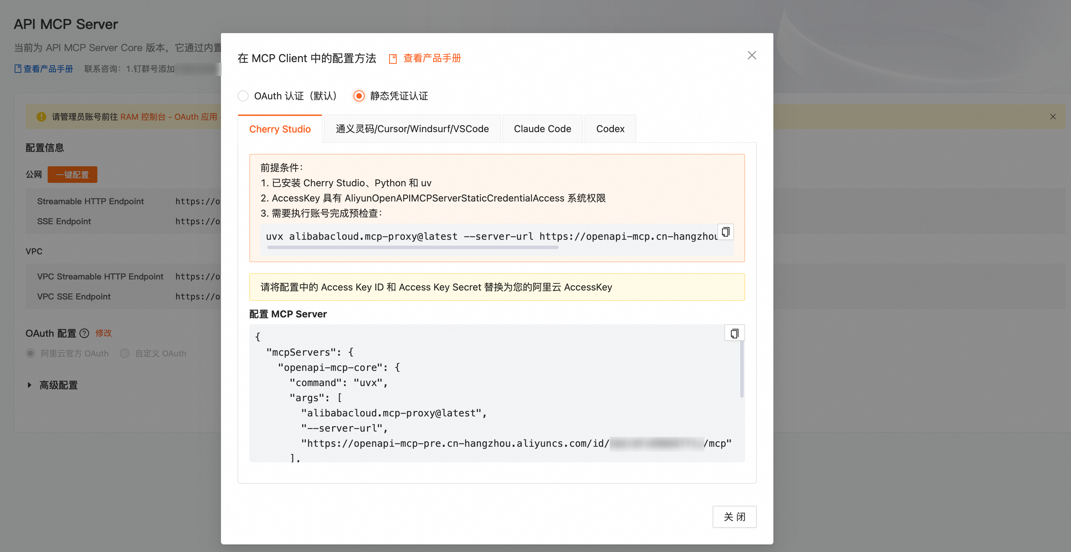Click the 配置信息 section heading
Viewport: 1071px width, 552px height.
tap(45, 148)
